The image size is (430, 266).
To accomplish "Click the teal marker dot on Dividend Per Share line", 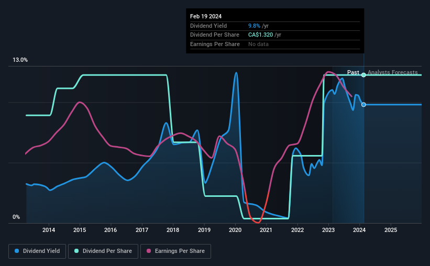I will coord(363,75).
